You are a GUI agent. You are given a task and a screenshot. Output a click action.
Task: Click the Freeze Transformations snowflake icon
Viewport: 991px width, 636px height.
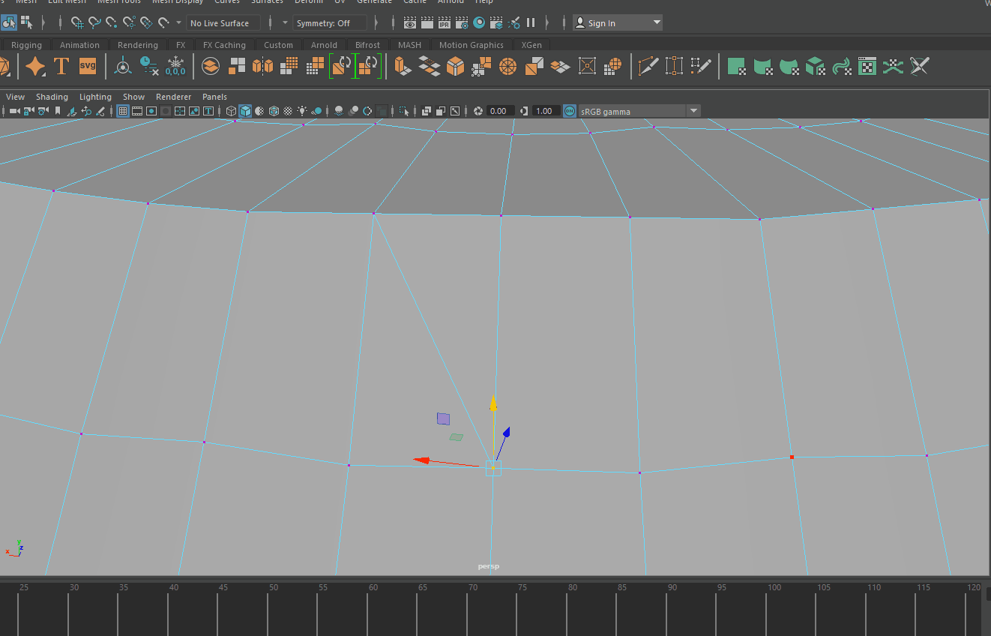[175, 67]
